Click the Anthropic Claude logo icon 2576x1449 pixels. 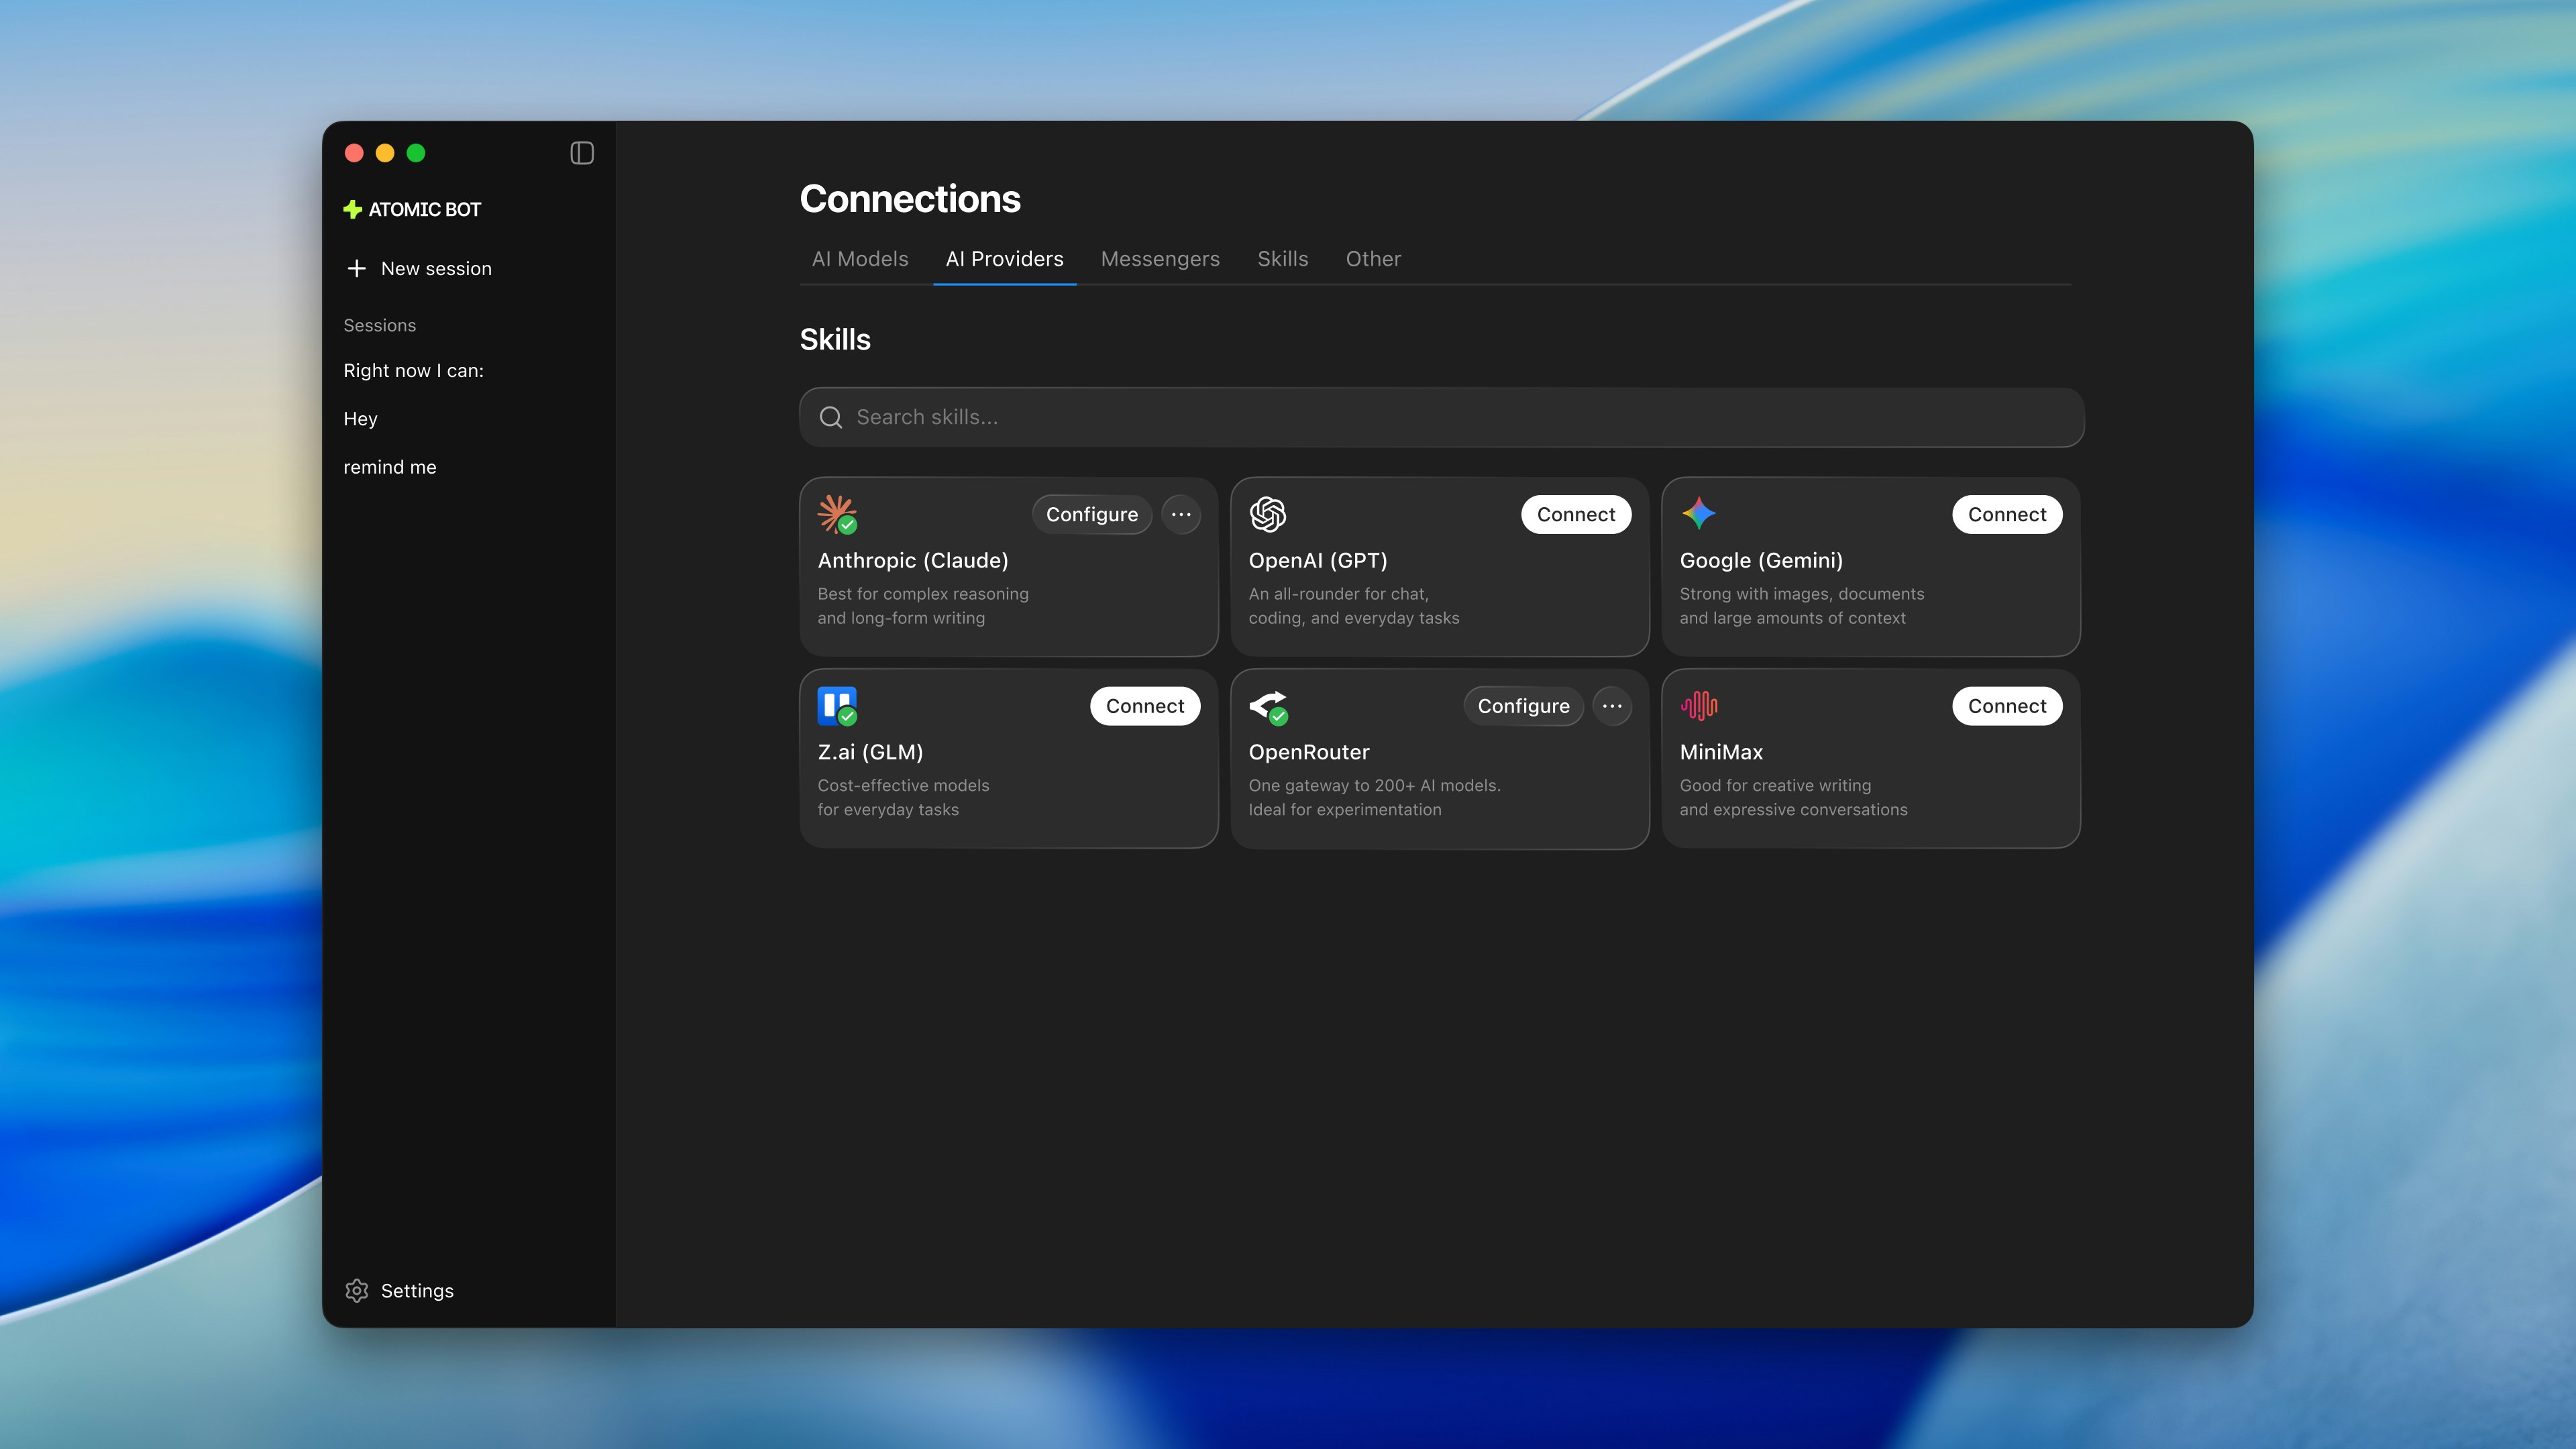[x=836, y=514]
